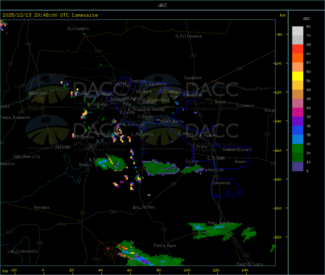Click the 'km' unit label at bottom left
Image resolution: width=325 pixels, height=275 pixels.
5,271
